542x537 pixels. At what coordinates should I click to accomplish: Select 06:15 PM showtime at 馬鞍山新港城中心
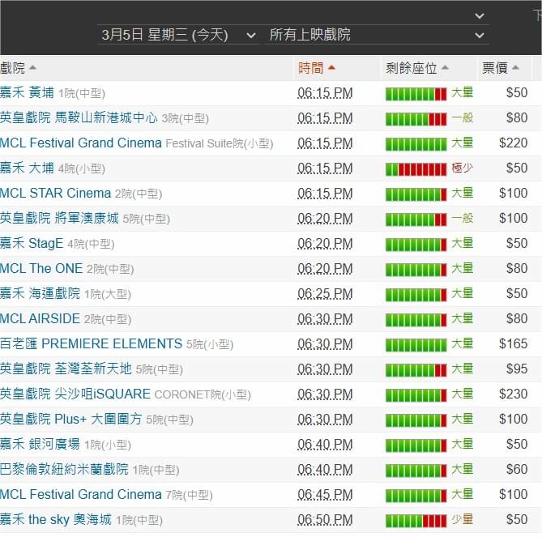325,118
